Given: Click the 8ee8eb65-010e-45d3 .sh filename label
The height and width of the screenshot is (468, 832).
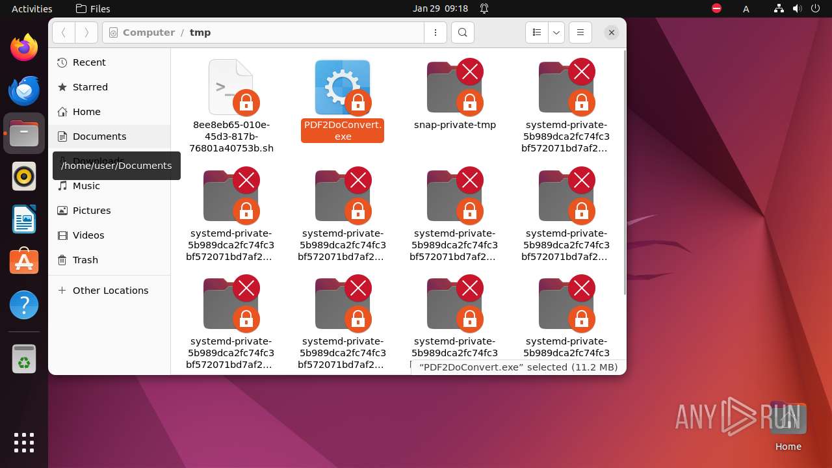Looking at the screenshot, I should coord(231,136).
